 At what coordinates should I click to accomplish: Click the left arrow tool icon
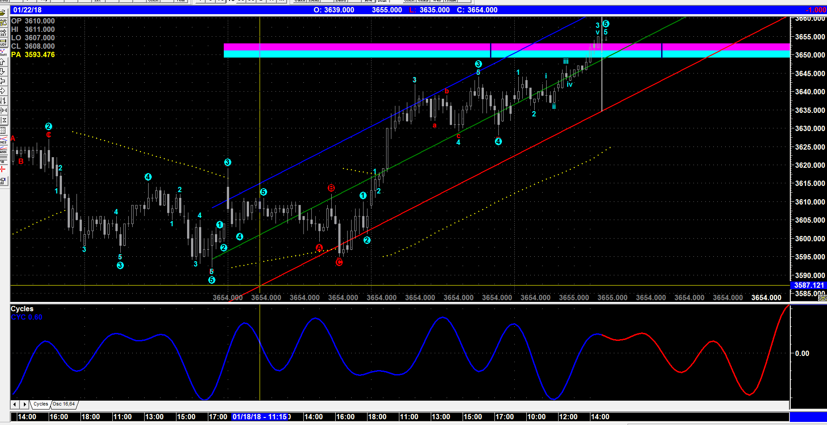pyautogui.click(x=4, y=81)
